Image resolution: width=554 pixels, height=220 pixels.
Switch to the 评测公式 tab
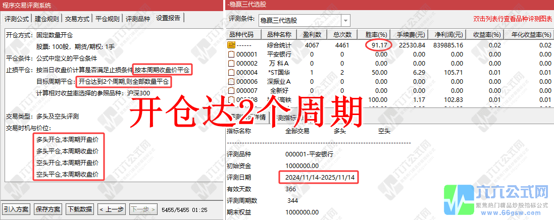click(17, 19)
